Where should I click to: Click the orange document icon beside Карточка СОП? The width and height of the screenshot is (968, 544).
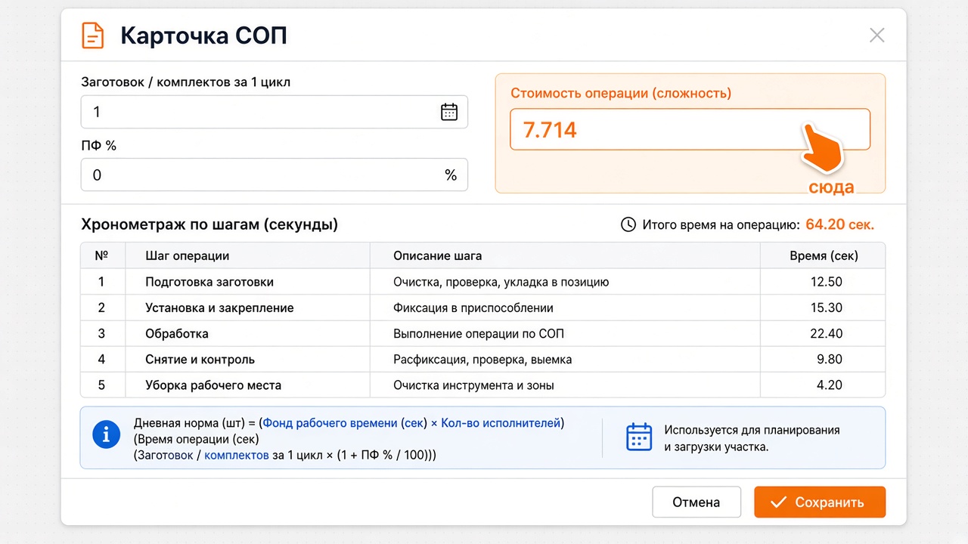(x=92, y=36)
